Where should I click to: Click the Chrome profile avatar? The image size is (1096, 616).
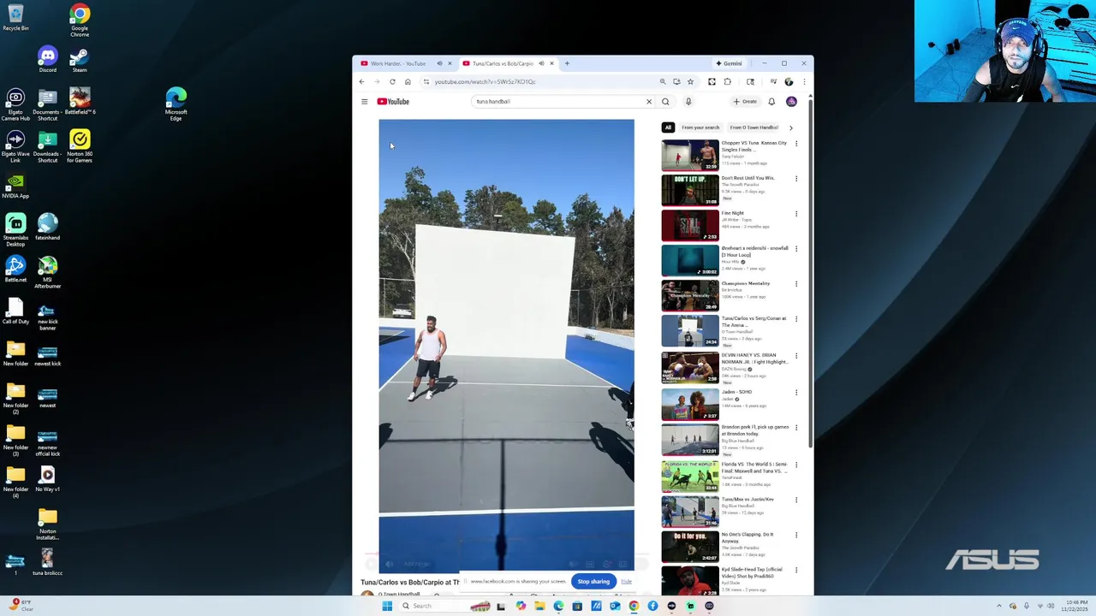point(789,82)
